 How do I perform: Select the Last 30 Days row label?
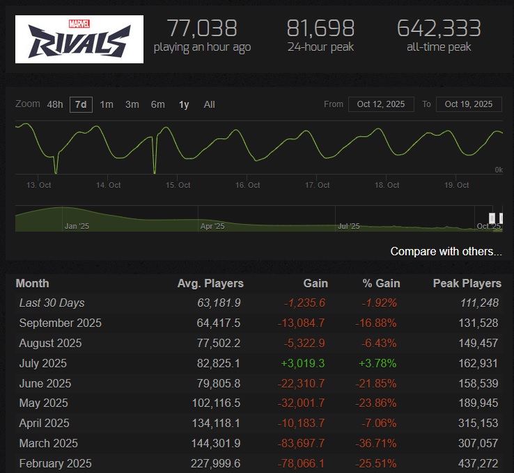pos(52,303)
